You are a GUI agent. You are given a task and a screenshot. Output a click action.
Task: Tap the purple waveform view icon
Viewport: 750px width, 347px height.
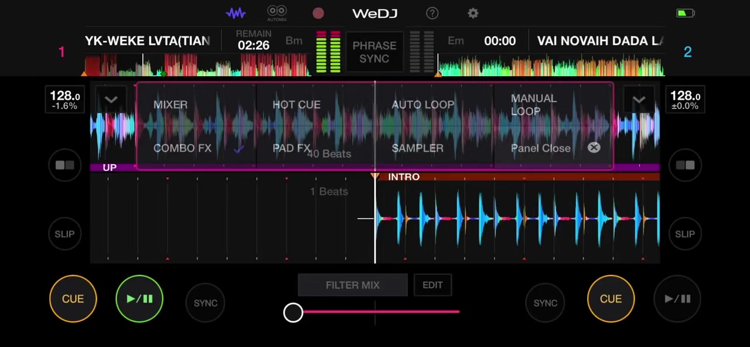[236, 13]
